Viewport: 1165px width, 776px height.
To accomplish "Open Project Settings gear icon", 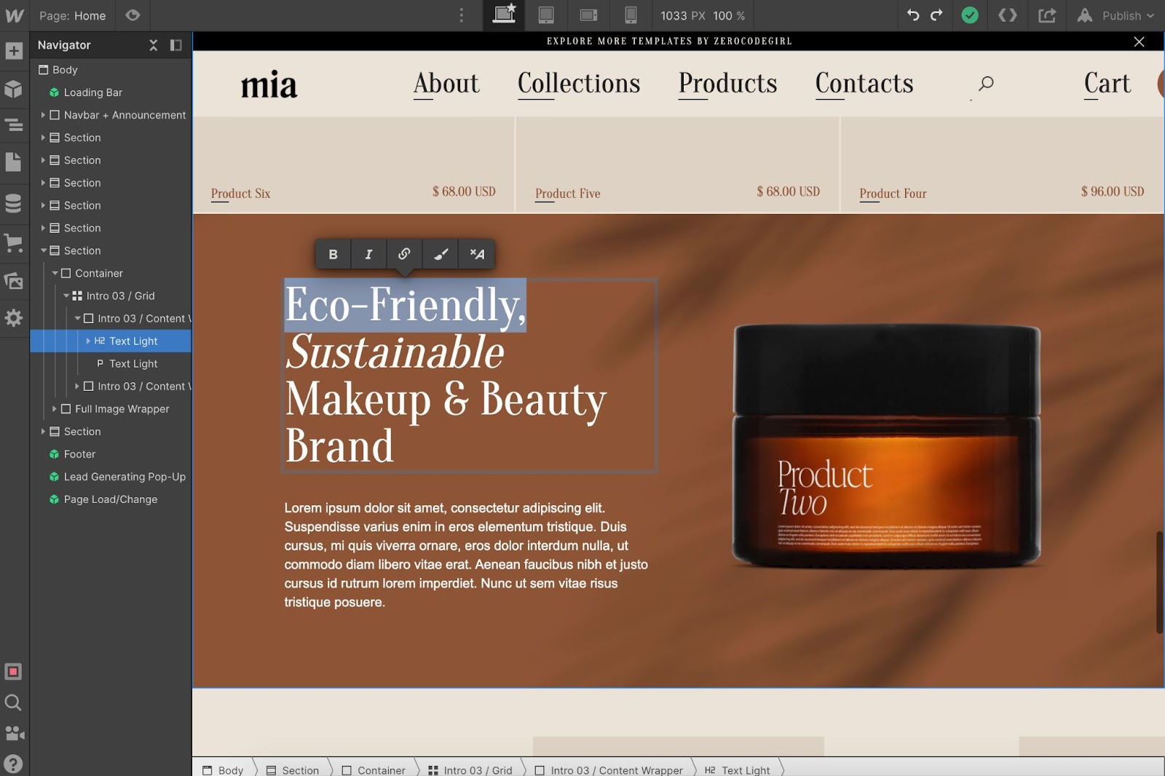I will coord(14,318).
